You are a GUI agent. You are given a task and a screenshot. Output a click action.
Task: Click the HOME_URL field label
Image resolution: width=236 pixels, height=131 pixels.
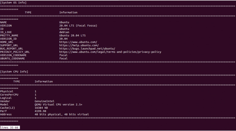[8, 42]
